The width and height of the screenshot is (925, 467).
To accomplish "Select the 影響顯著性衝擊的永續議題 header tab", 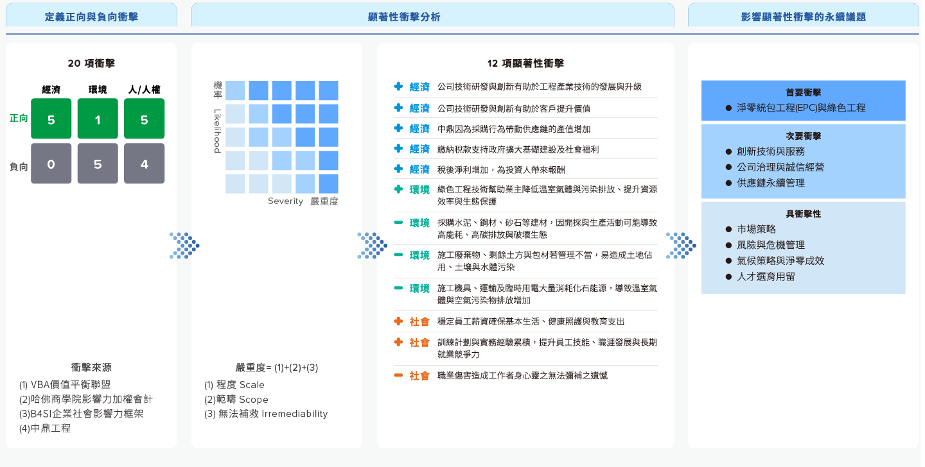I will pos(803,15).
